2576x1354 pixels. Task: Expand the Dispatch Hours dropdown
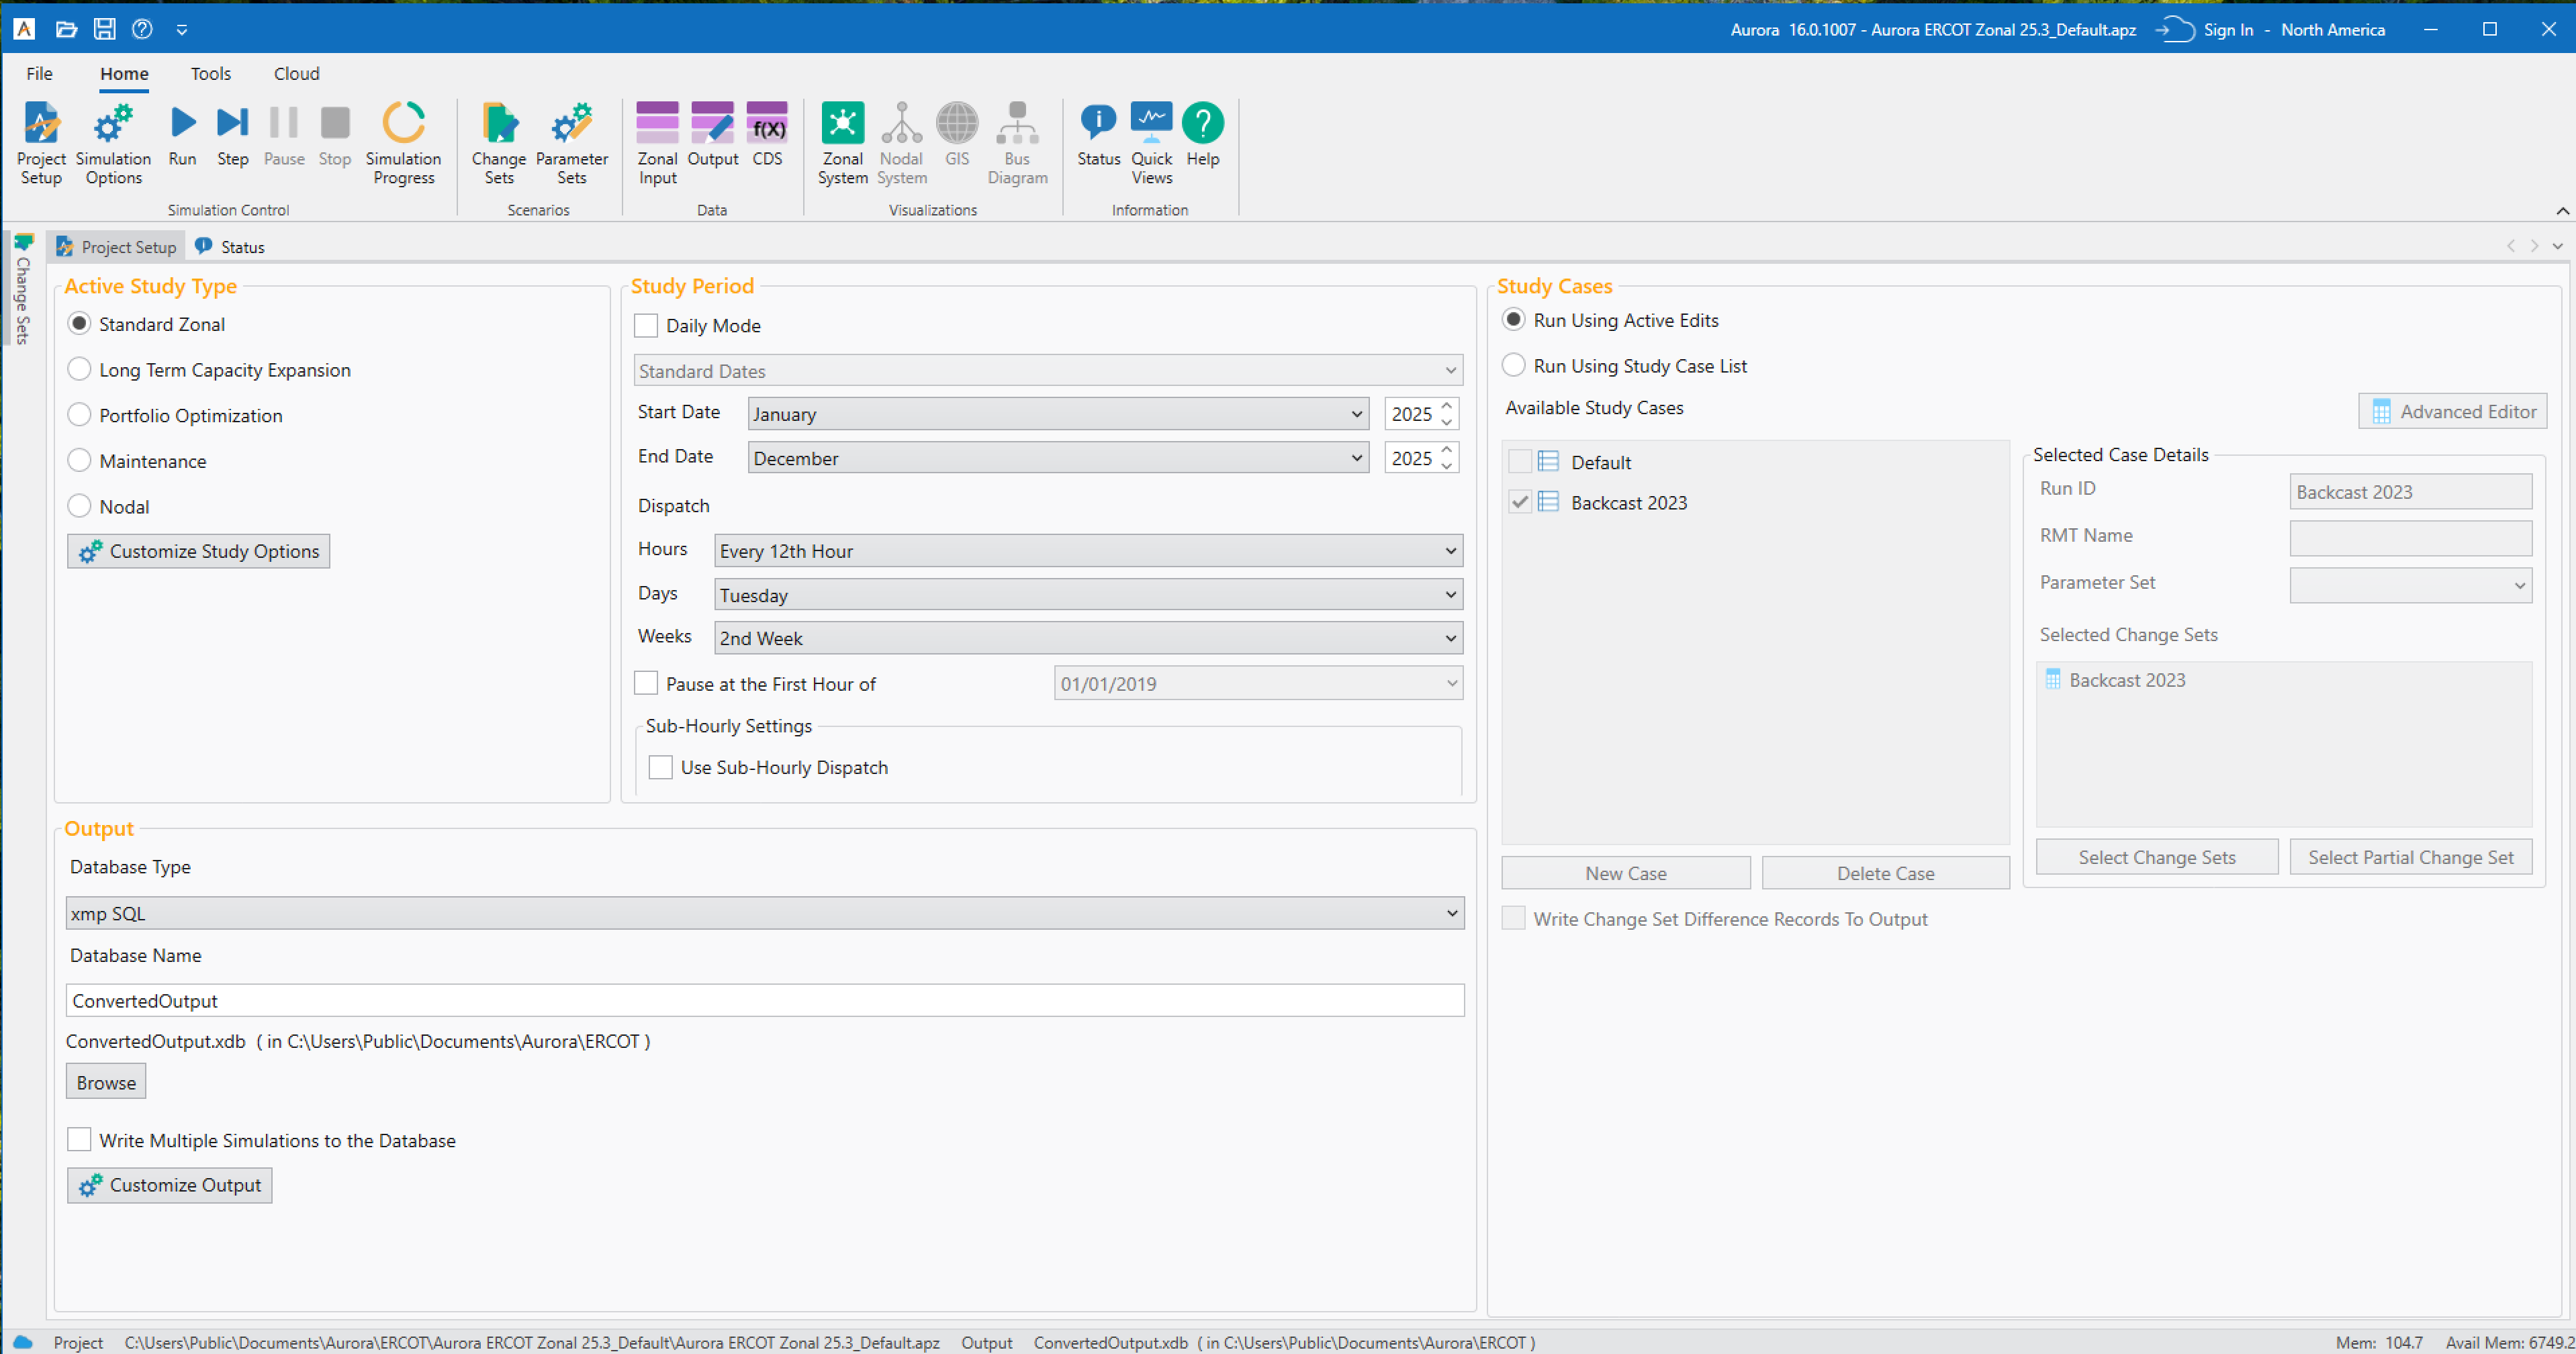[1088, 551]
